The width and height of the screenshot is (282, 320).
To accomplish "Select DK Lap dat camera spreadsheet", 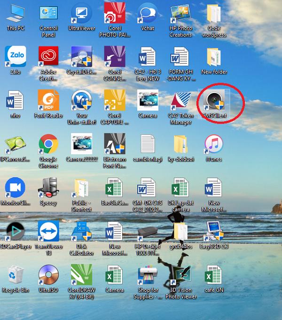I will click(180, 187).
